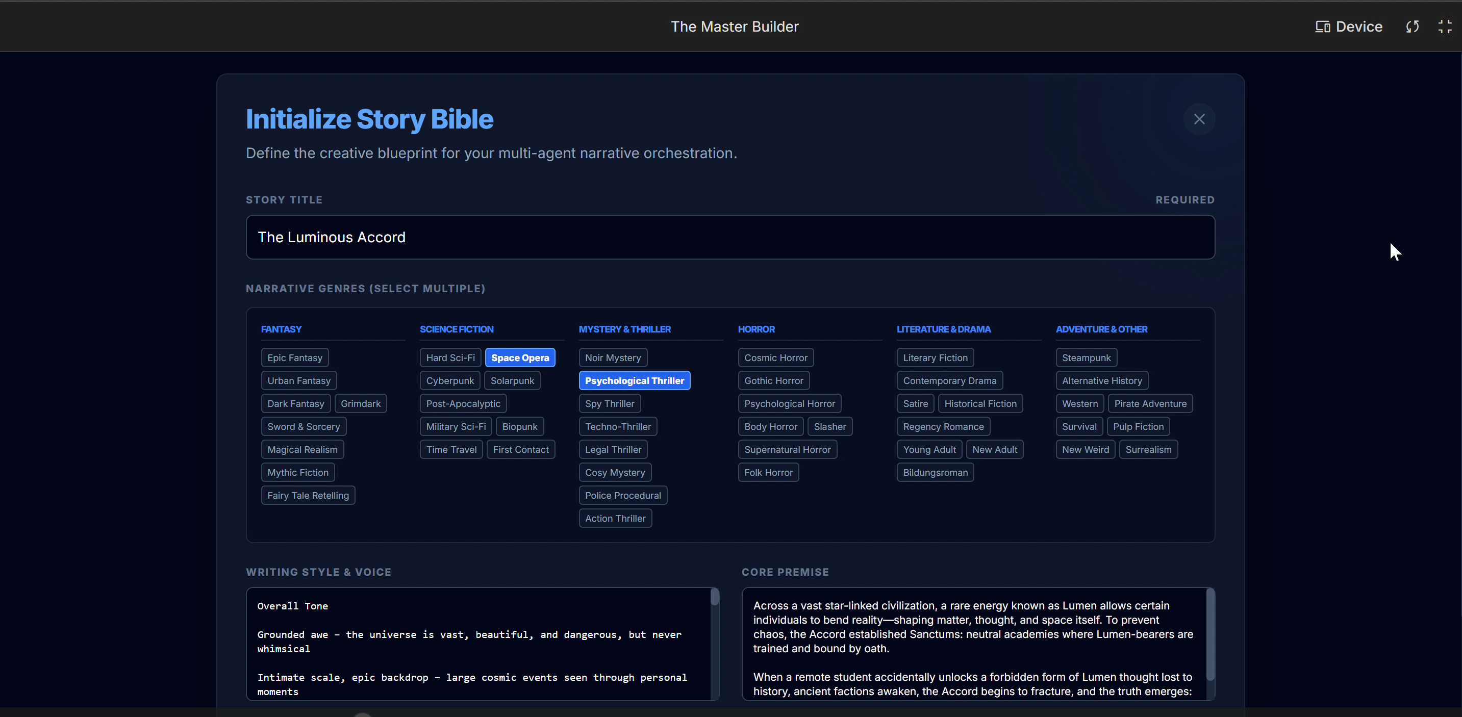Toggle the Epic Fantasy genre chip
Viewport: 1462px width, 717px height.
294,358
